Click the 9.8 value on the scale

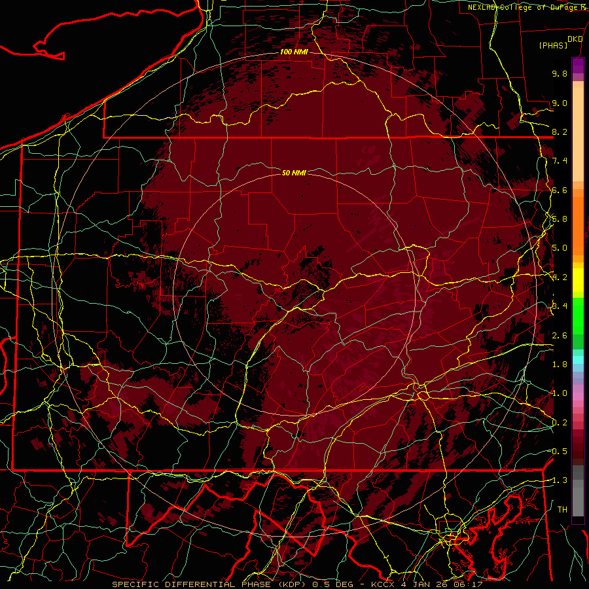pyautogui.click(x=560, y=74)
